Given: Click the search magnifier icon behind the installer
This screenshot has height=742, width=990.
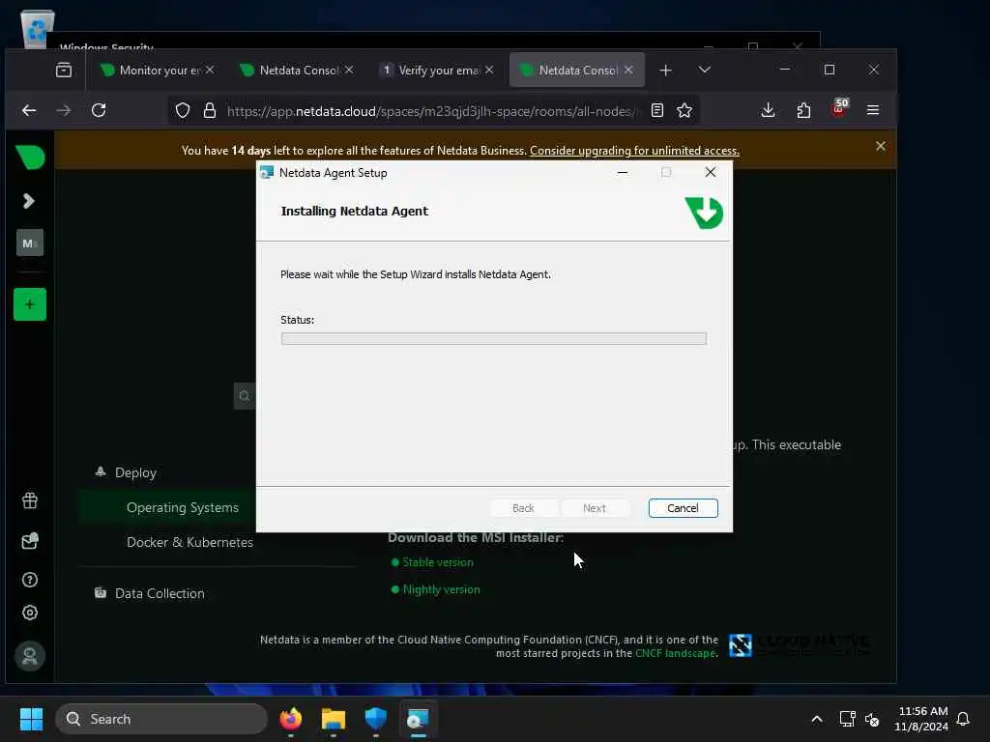Looking at the screenshot, I should 245,396.
